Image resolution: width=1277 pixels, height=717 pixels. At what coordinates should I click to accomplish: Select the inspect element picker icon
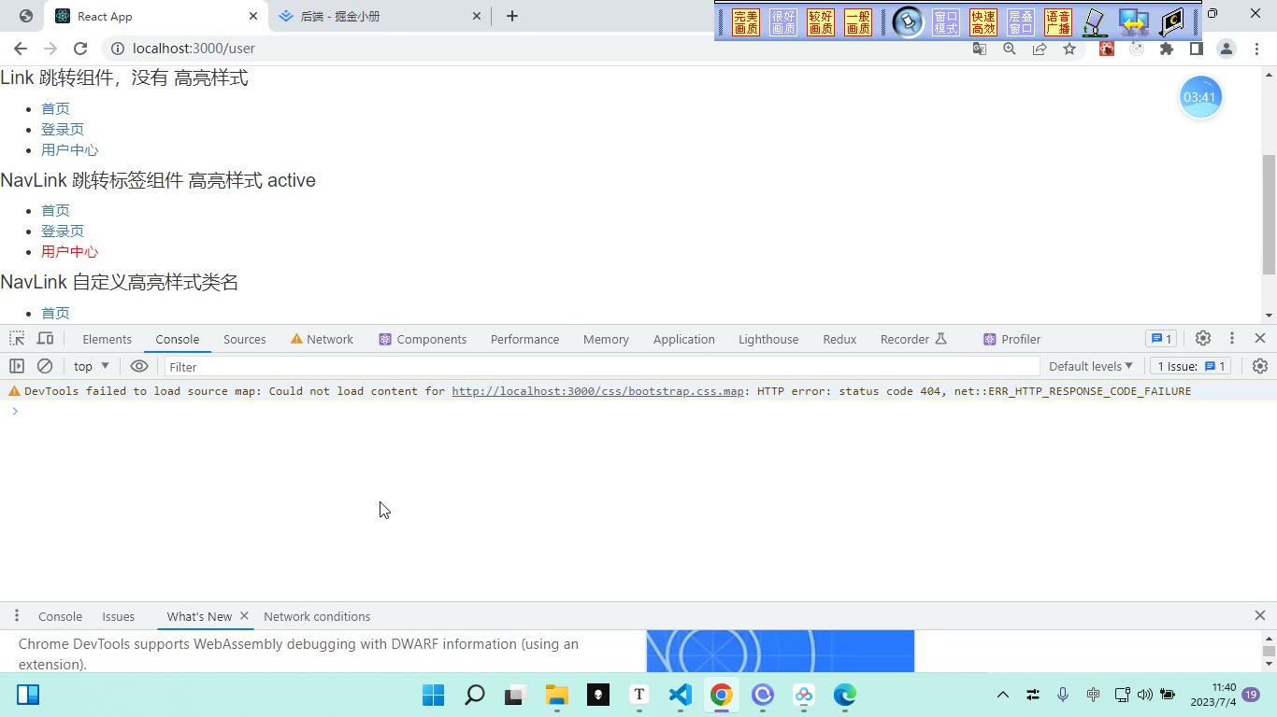point(17,339)
